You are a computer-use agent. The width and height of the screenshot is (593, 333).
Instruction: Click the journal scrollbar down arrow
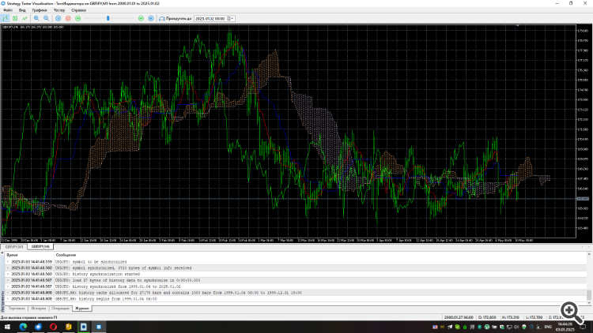[589, 303]
